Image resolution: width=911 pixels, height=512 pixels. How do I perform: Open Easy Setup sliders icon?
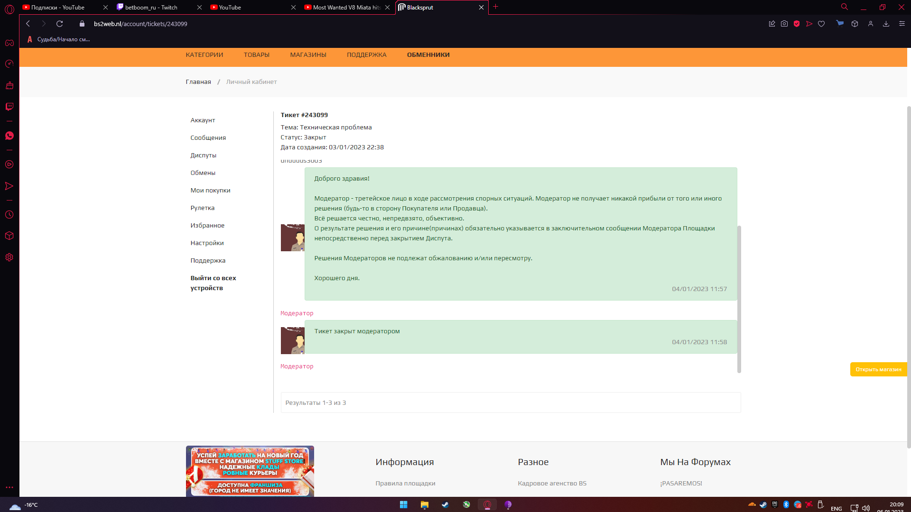point(902,24)
